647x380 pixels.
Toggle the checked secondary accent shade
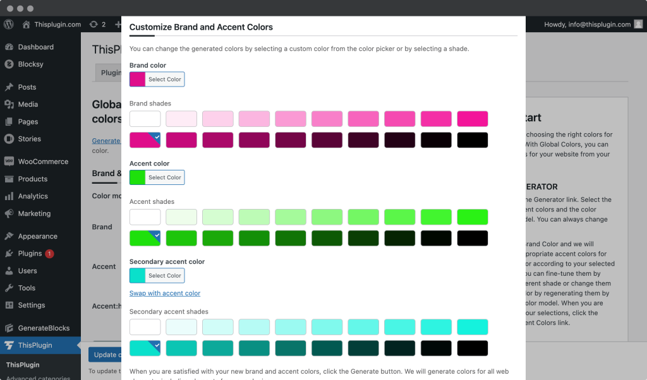pyautogui.click(x=145, y=348)
